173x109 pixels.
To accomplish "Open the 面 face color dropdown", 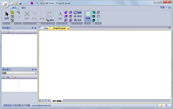I will click(x=50, y=12).
